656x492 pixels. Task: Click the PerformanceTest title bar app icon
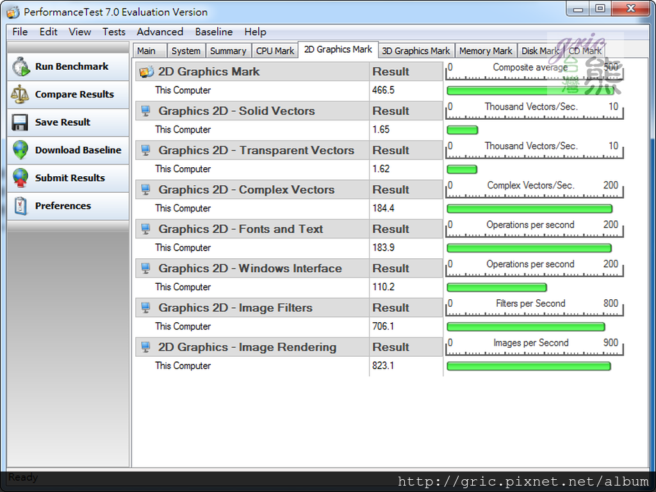point(13,12)
